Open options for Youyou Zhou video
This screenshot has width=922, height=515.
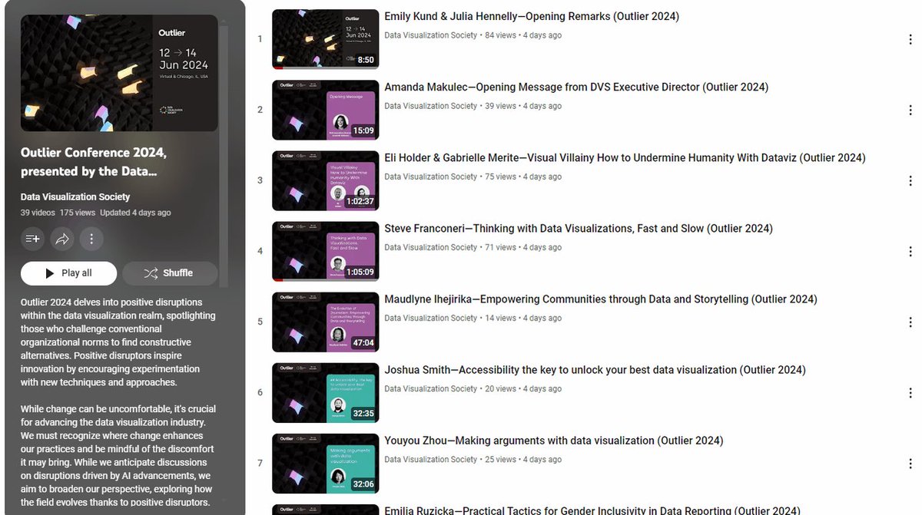coord(910,464)
